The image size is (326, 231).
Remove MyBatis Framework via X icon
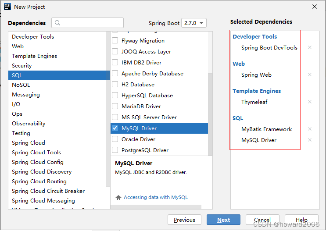(310, 129)
